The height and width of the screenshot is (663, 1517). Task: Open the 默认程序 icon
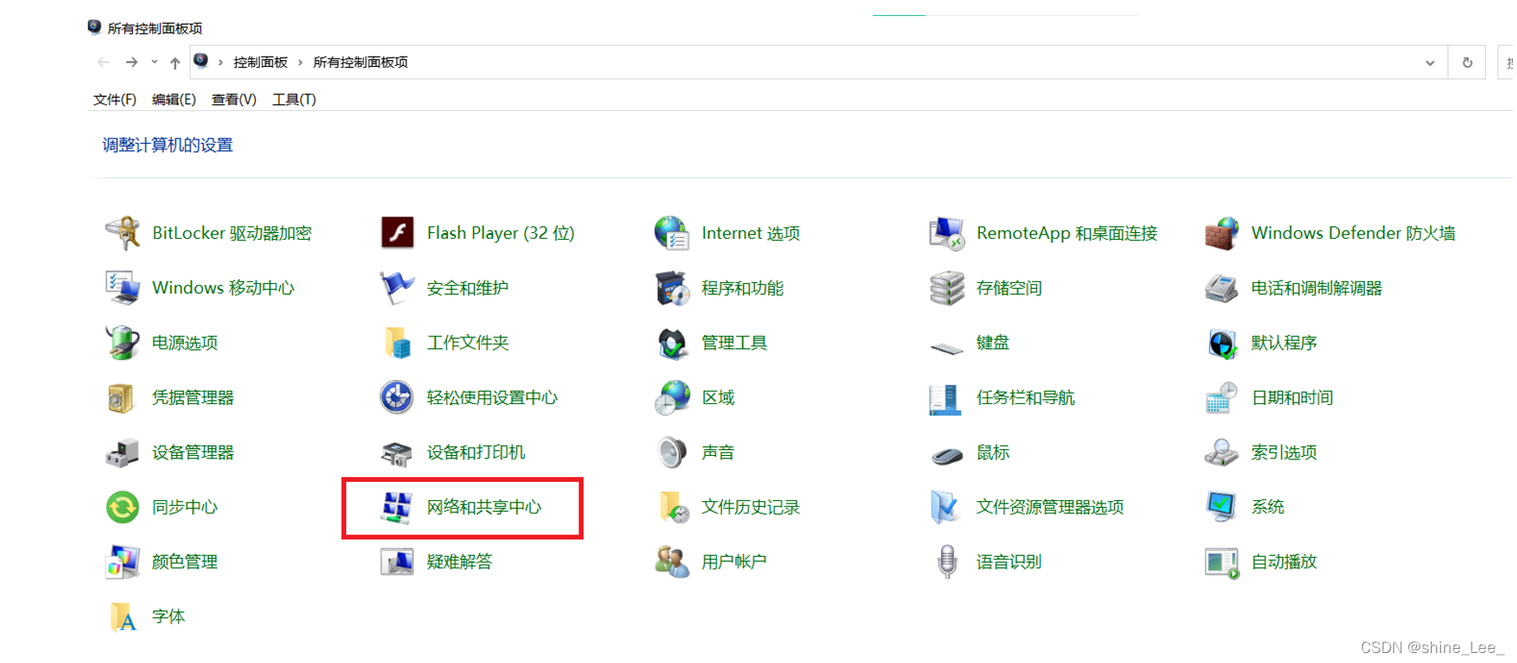coord(1221,342)
